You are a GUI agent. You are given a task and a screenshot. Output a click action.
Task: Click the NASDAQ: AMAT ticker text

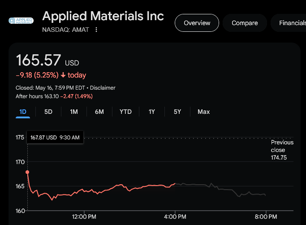(x=65, y=30)
